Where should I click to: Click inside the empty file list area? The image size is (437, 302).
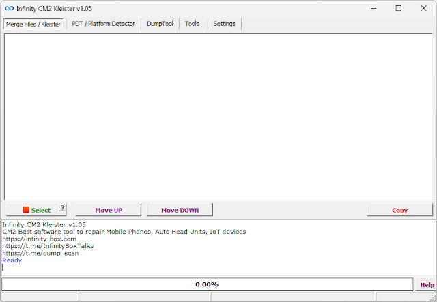(x=218, y=116)
